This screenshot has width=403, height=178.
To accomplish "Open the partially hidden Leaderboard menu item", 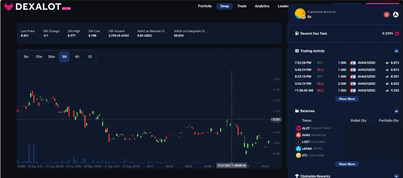I will (283, 6).
